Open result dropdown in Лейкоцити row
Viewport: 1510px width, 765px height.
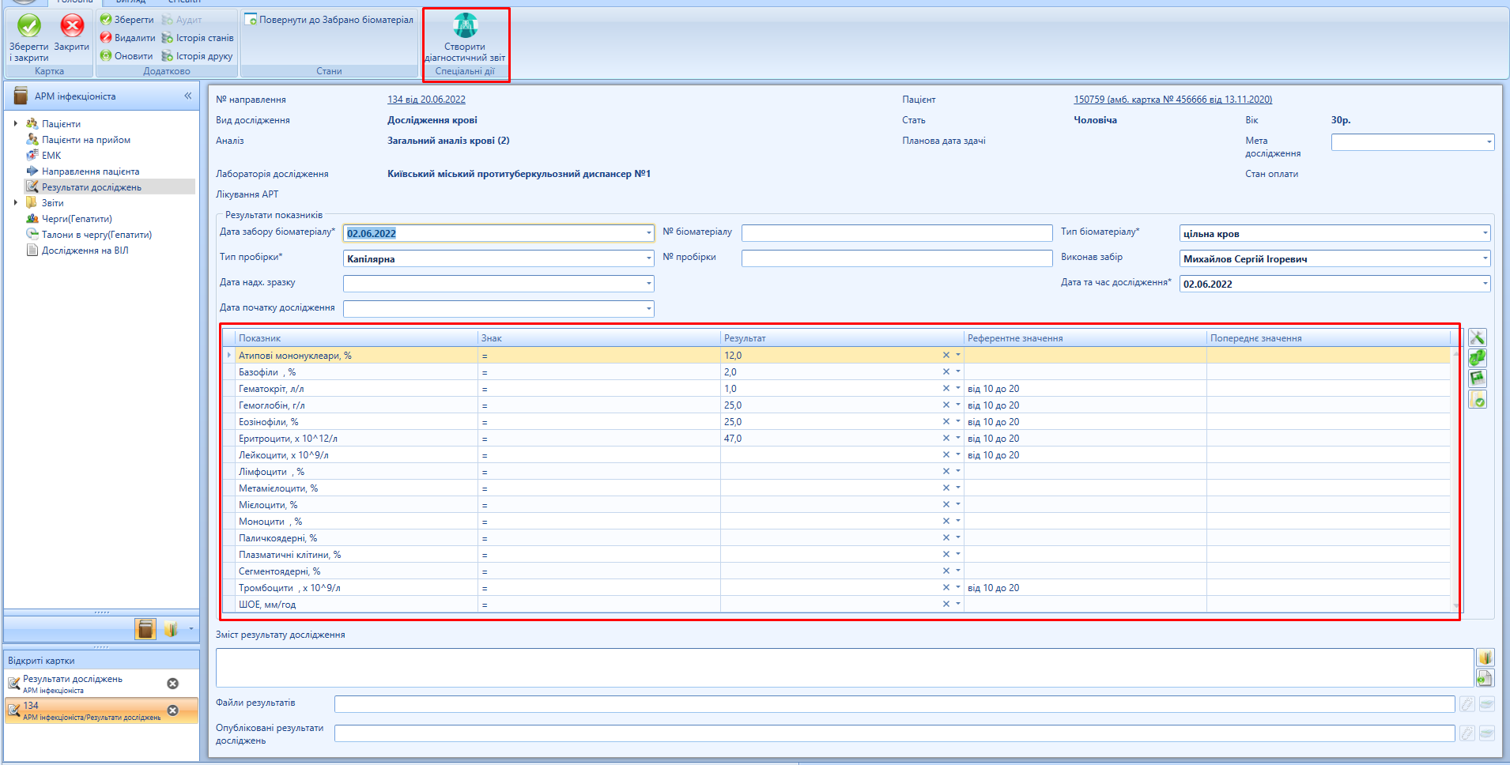[957, 454]
